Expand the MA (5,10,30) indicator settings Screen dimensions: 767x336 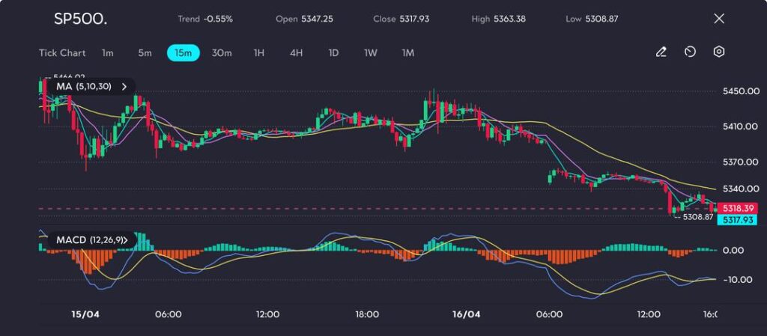pyautogui.click(x=124, y=87)
